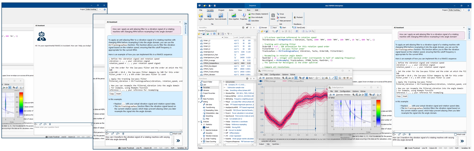The height and width of the screenshot is (151, 474).
Task: Click Make permanent in the ribbon
Action: click(284, 21)
